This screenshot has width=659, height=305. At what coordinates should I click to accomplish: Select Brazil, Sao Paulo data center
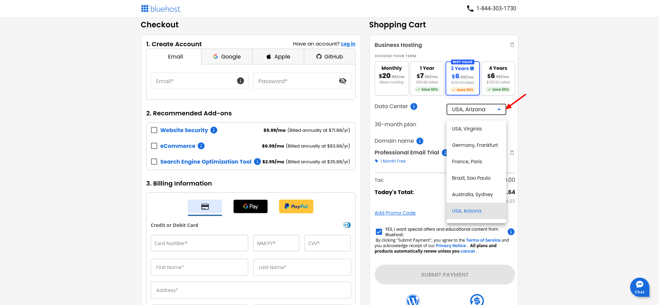point(476,178)
